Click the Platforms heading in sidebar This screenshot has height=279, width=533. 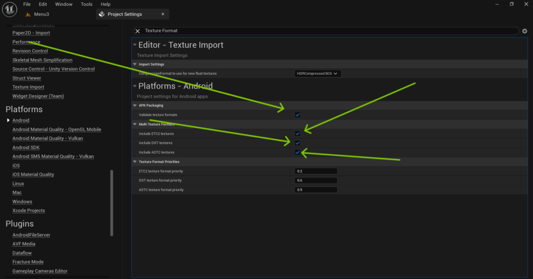coord(24,109)
